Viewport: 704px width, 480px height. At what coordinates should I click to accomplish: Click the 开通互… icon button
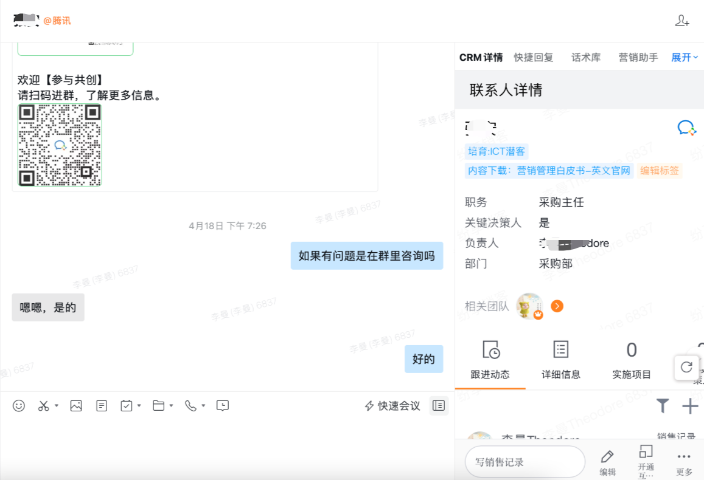646,462
